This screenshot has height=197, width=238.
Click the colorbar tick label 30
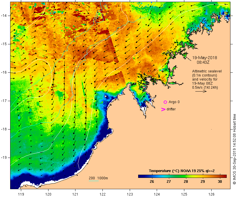pos(220,182)
